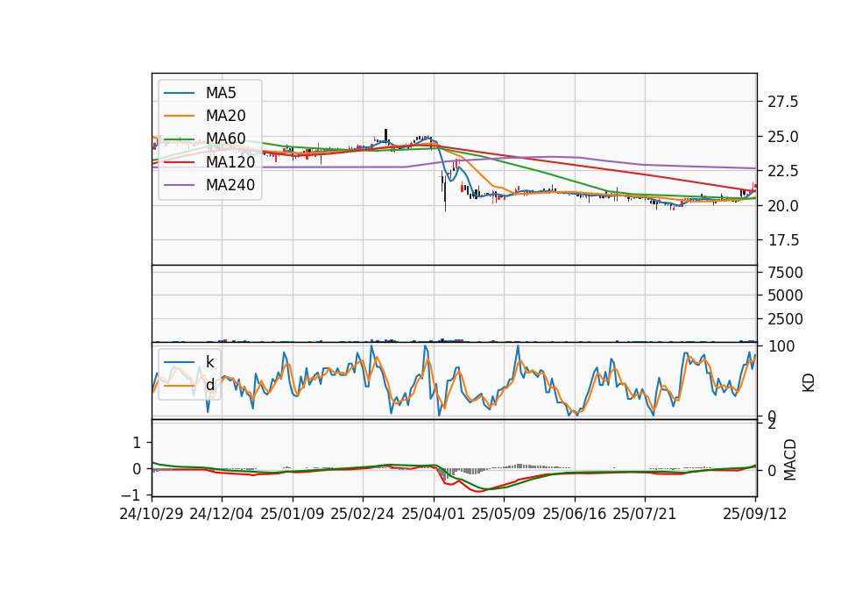The image size is (841, 605).
Task: Click the d legend entry in KD panel
Action: click(209, 385)
